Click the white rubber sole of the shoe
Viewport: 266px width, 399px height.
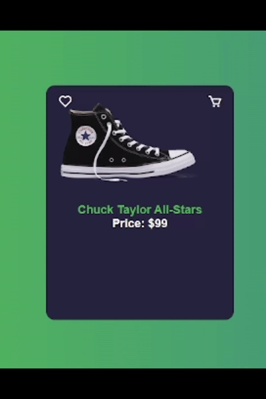(x=127, y=170)
